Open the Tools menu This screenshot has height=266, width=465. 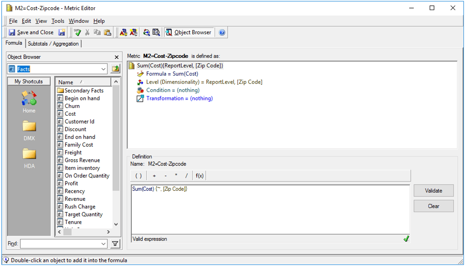[x=58, y=21]
